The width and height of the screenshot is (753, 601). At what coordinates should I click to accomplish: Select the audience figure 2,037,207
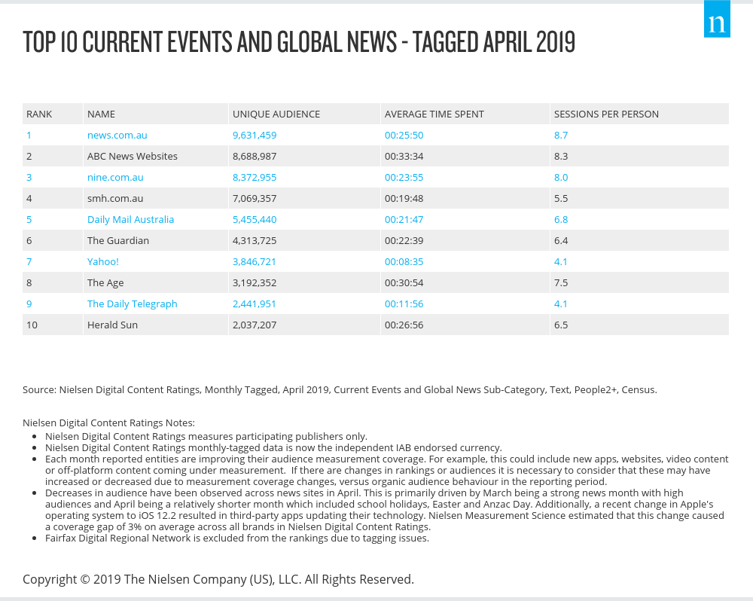pos(255,325)
